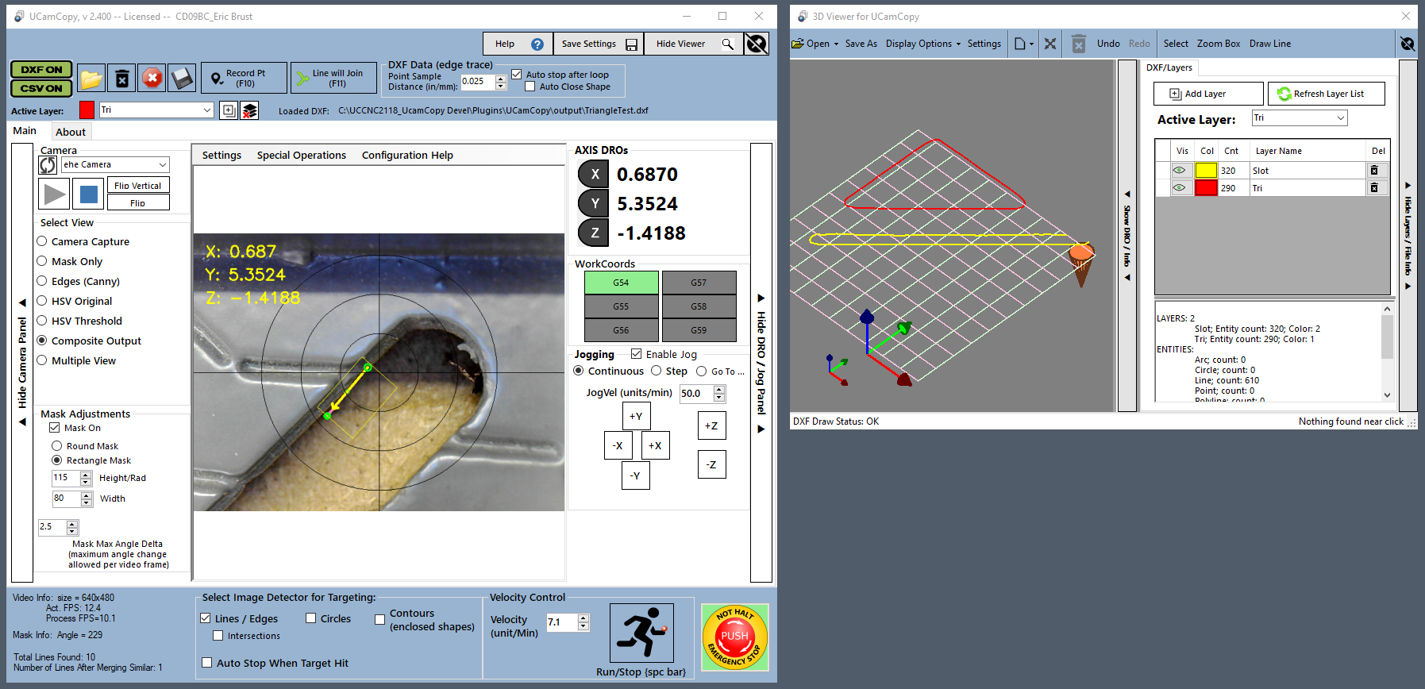Screen dimensions: 1425x689
Task: Open the Special Operations tab
Action: (x=302, y=156)
